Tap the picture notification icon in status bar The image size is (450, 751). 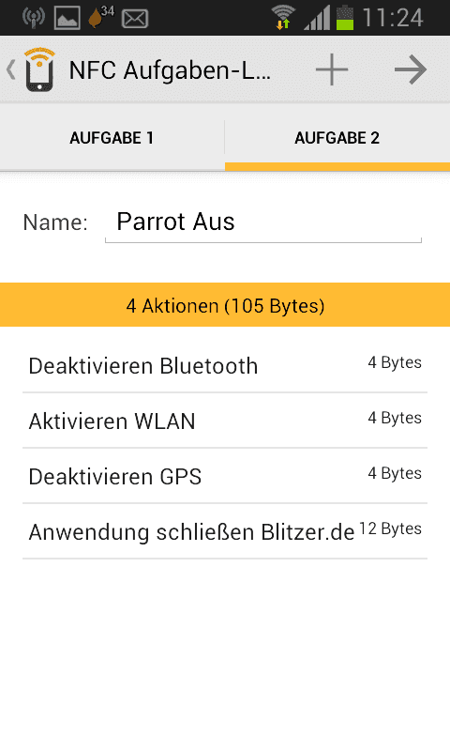[x=67, y=18]
